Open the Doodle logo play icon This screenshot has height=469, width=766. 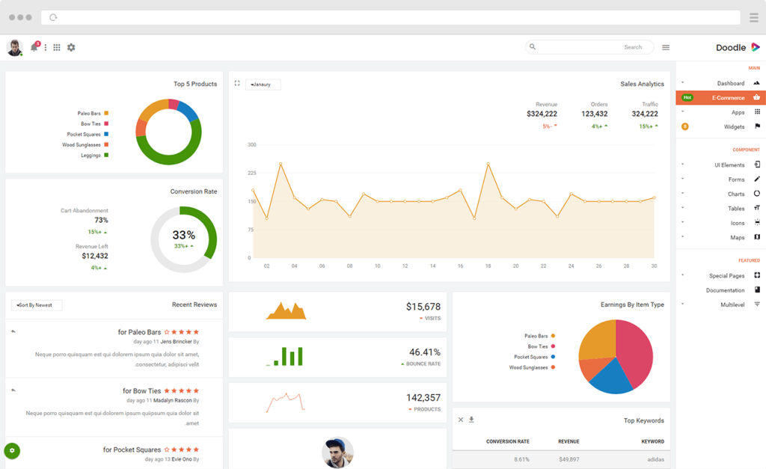tap(756, 46)
